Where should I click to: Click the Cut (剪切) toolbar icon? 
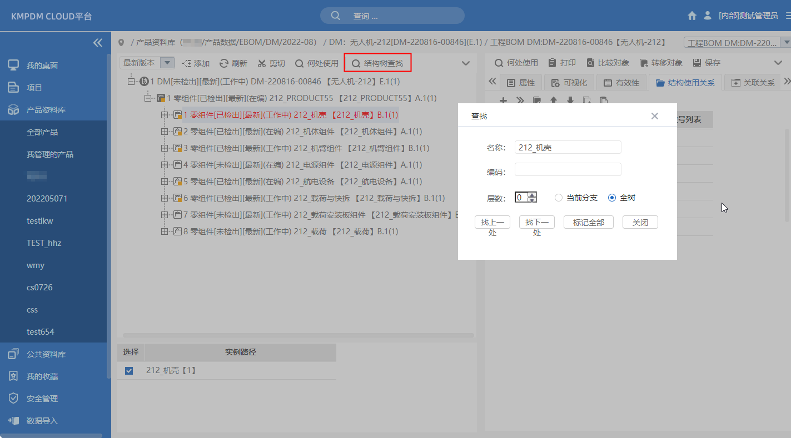pyautogui.click(x=262, y=63)
